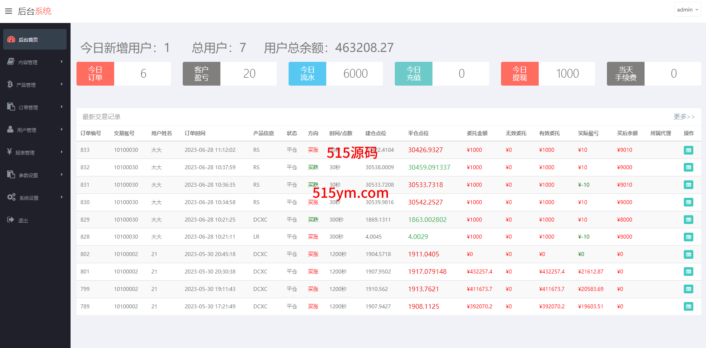Click the logout icon beside 退出

click(11, 220)
